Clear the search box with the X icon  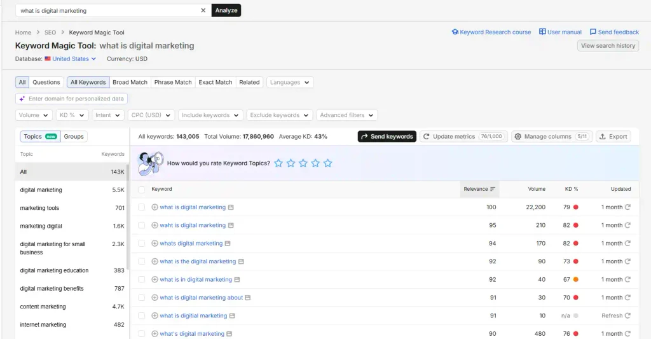(203, 10)
